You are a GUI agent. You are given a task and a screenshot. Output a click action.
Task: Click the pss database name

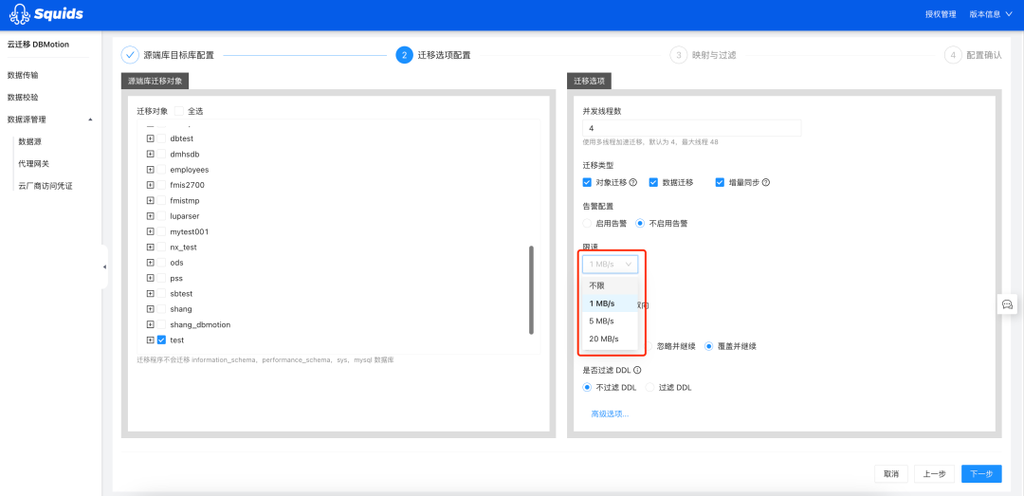click(176, 278)
